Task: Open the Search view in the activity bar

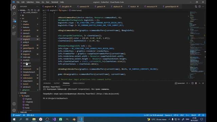Action: (14, 14)
